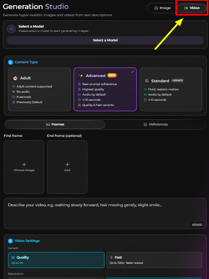Screen dimensions: 209x279
Task: Click the Video tab camera icon
Action: [x=186, y=8]
